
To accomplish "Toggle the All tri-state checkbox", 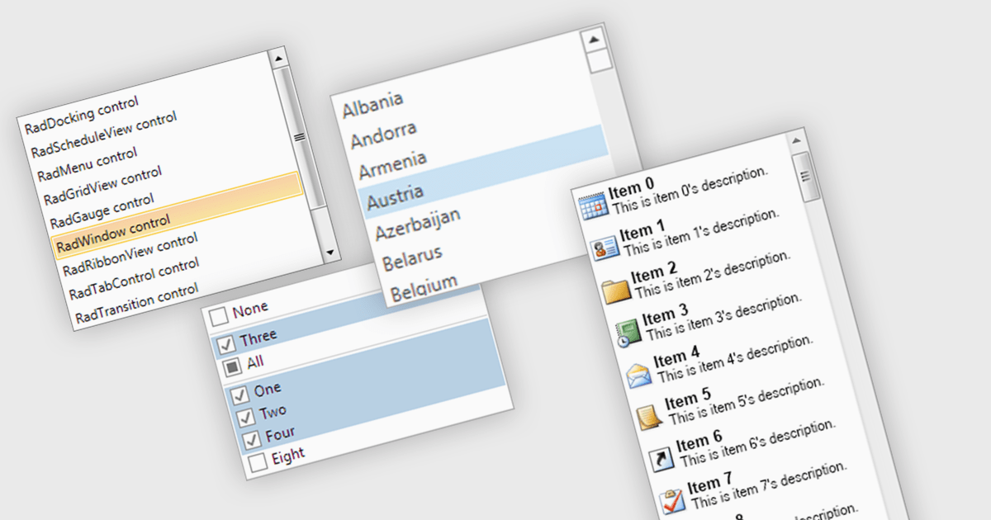I will [x=232, y=366].
